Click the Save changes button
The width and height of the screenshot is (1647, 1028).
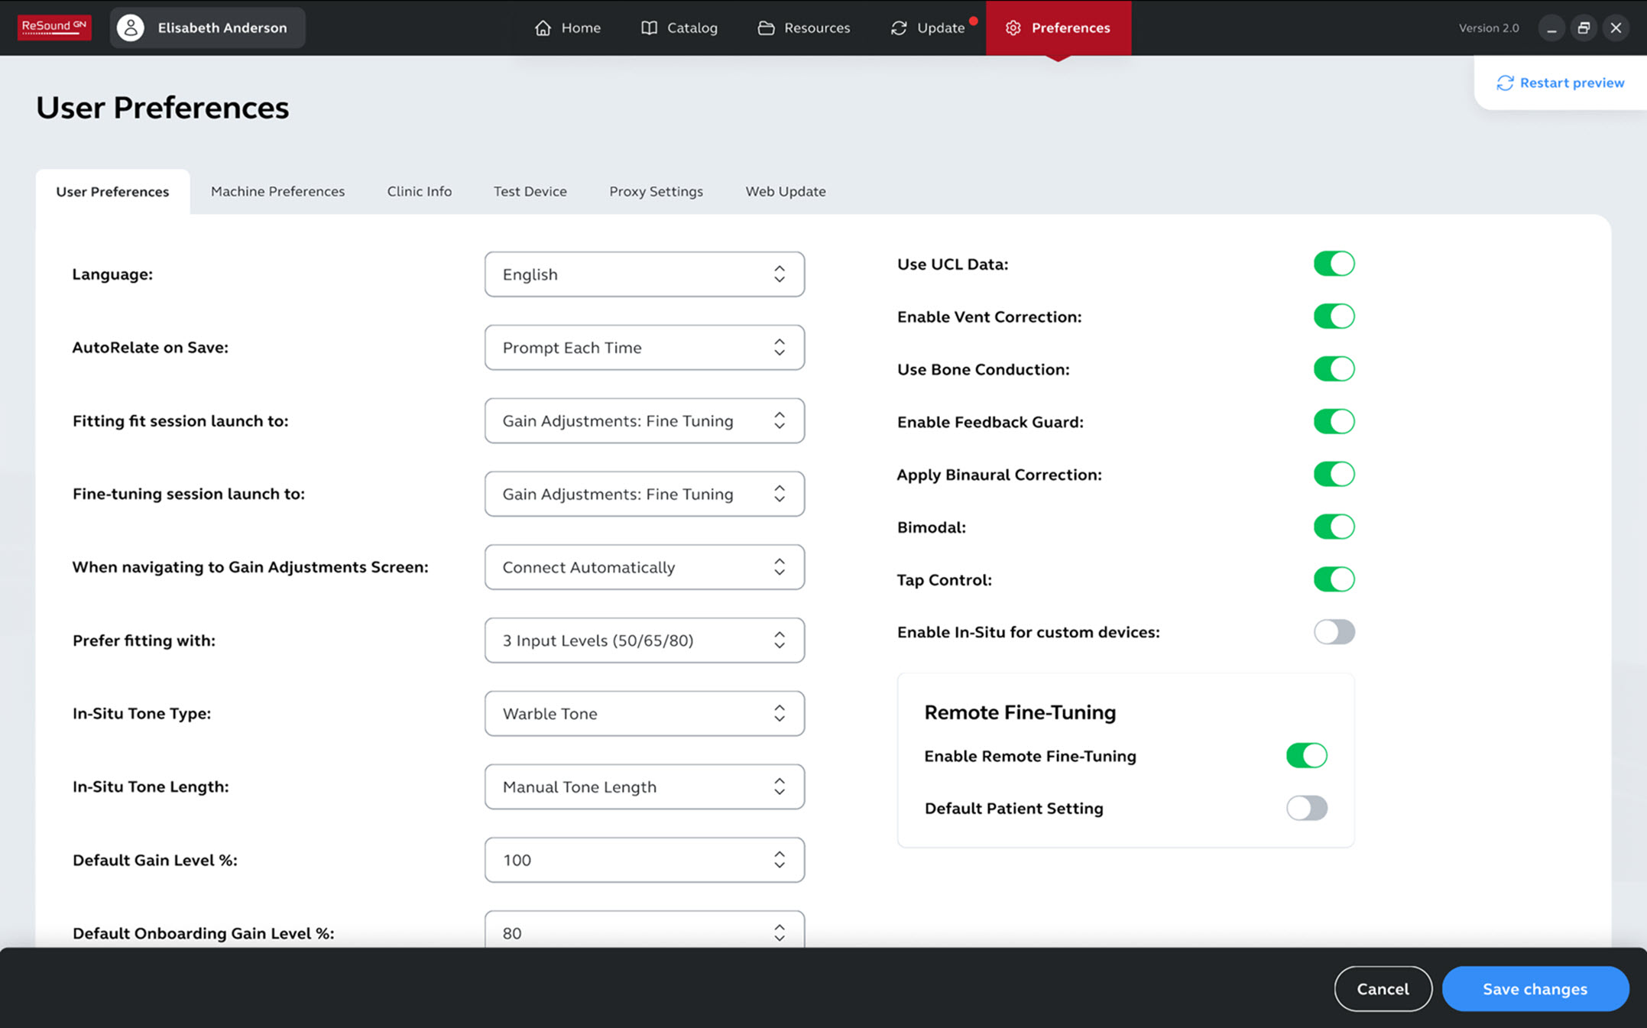[1535, 988]
